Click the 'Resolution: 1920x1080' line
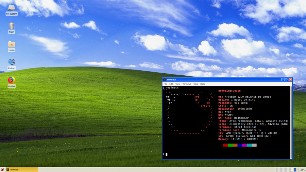Screen dimensions: 306x172 [x=235, y=109]
